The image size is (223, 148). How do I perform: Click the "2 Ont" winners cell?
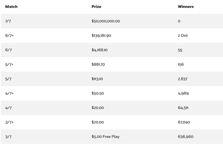(x=183, y=36)
